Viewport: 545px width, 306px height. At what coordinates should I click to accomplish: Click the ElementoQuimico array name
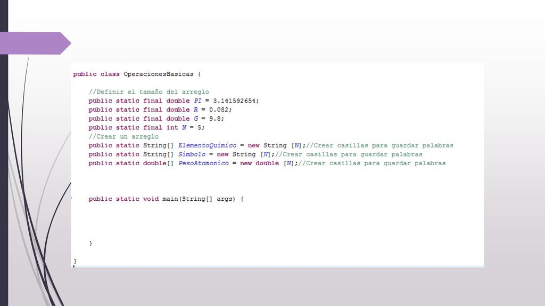(x=207, y=146)
